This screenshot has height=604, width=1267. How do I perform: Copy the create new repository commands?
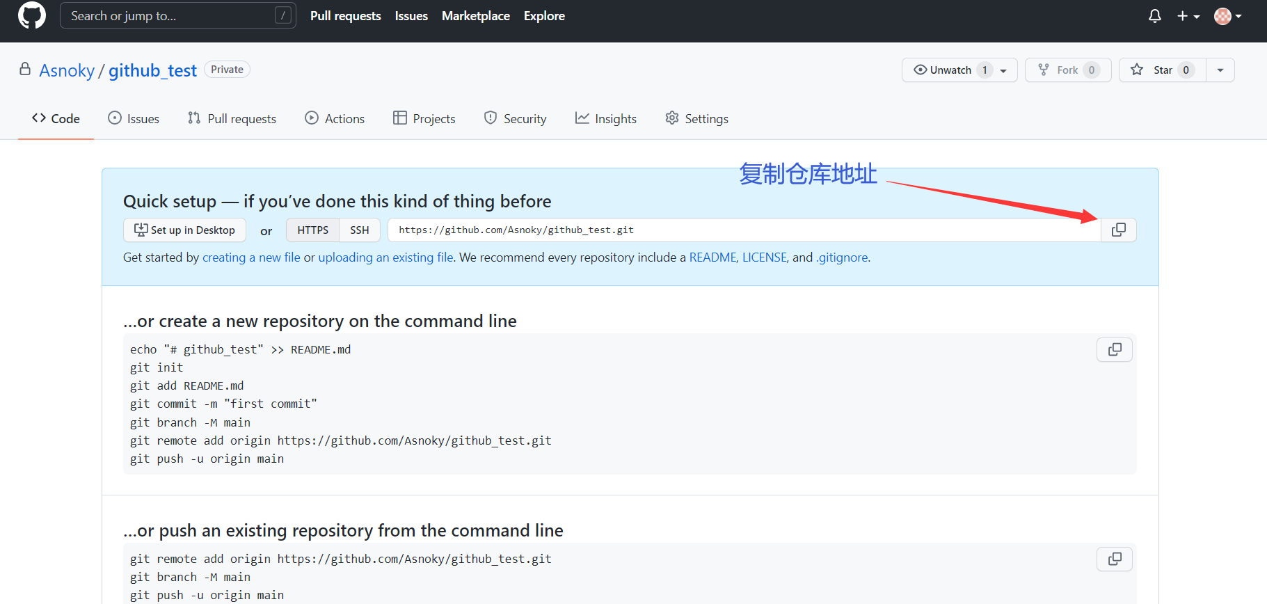click(x=1115, y=349)
